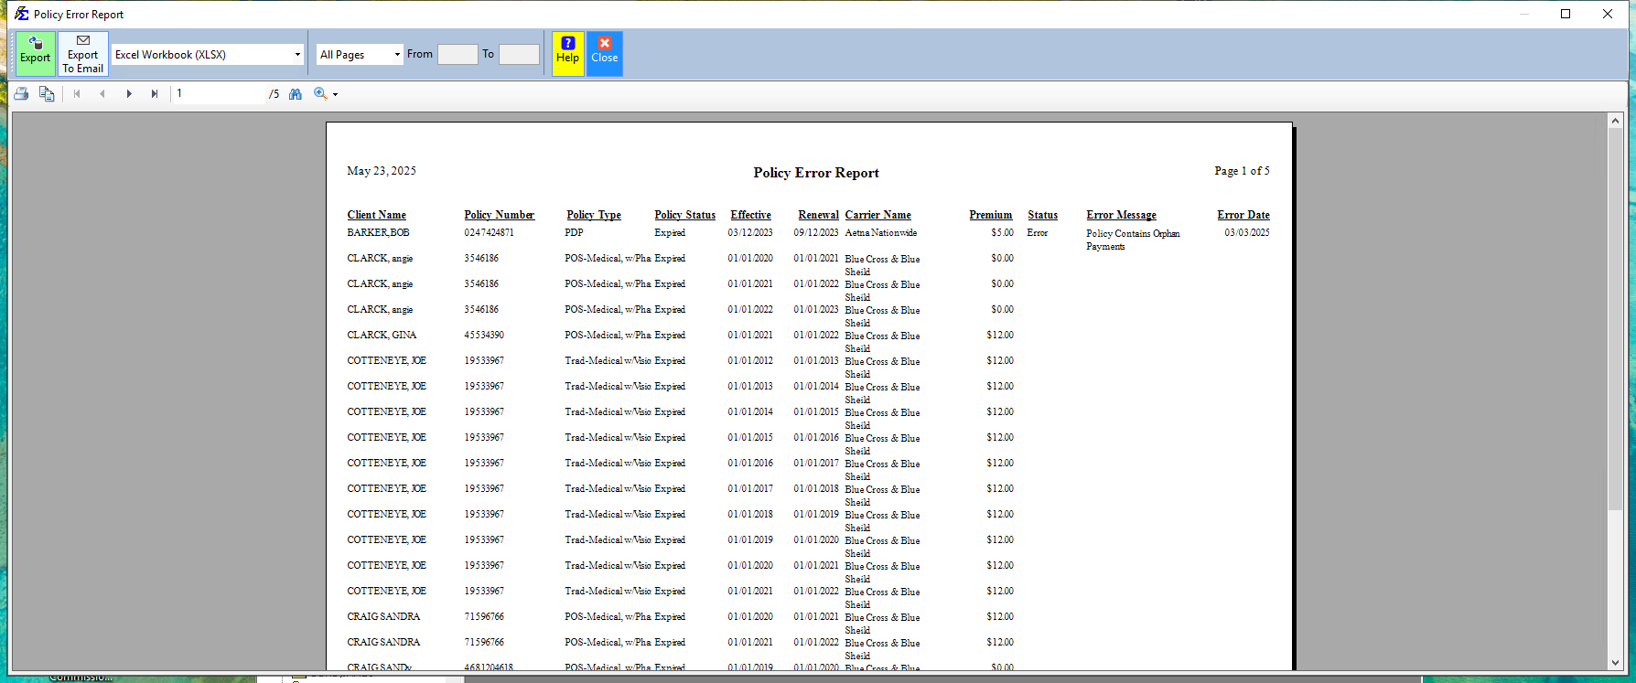Click the copy pages icon
The height and width of the screenshot is (683, 1636).
[x=47, y=93]
